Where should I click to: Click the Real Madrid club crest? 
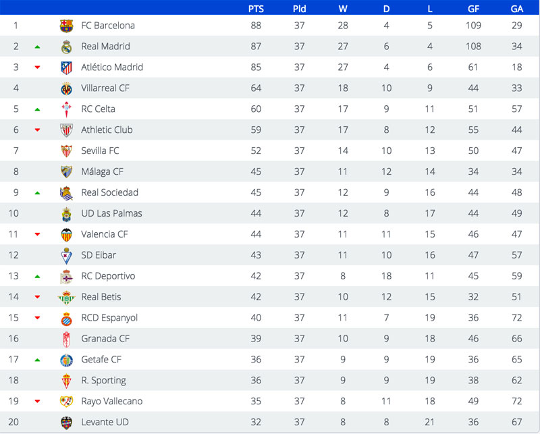pyautogui.click(x=66, y=47)
